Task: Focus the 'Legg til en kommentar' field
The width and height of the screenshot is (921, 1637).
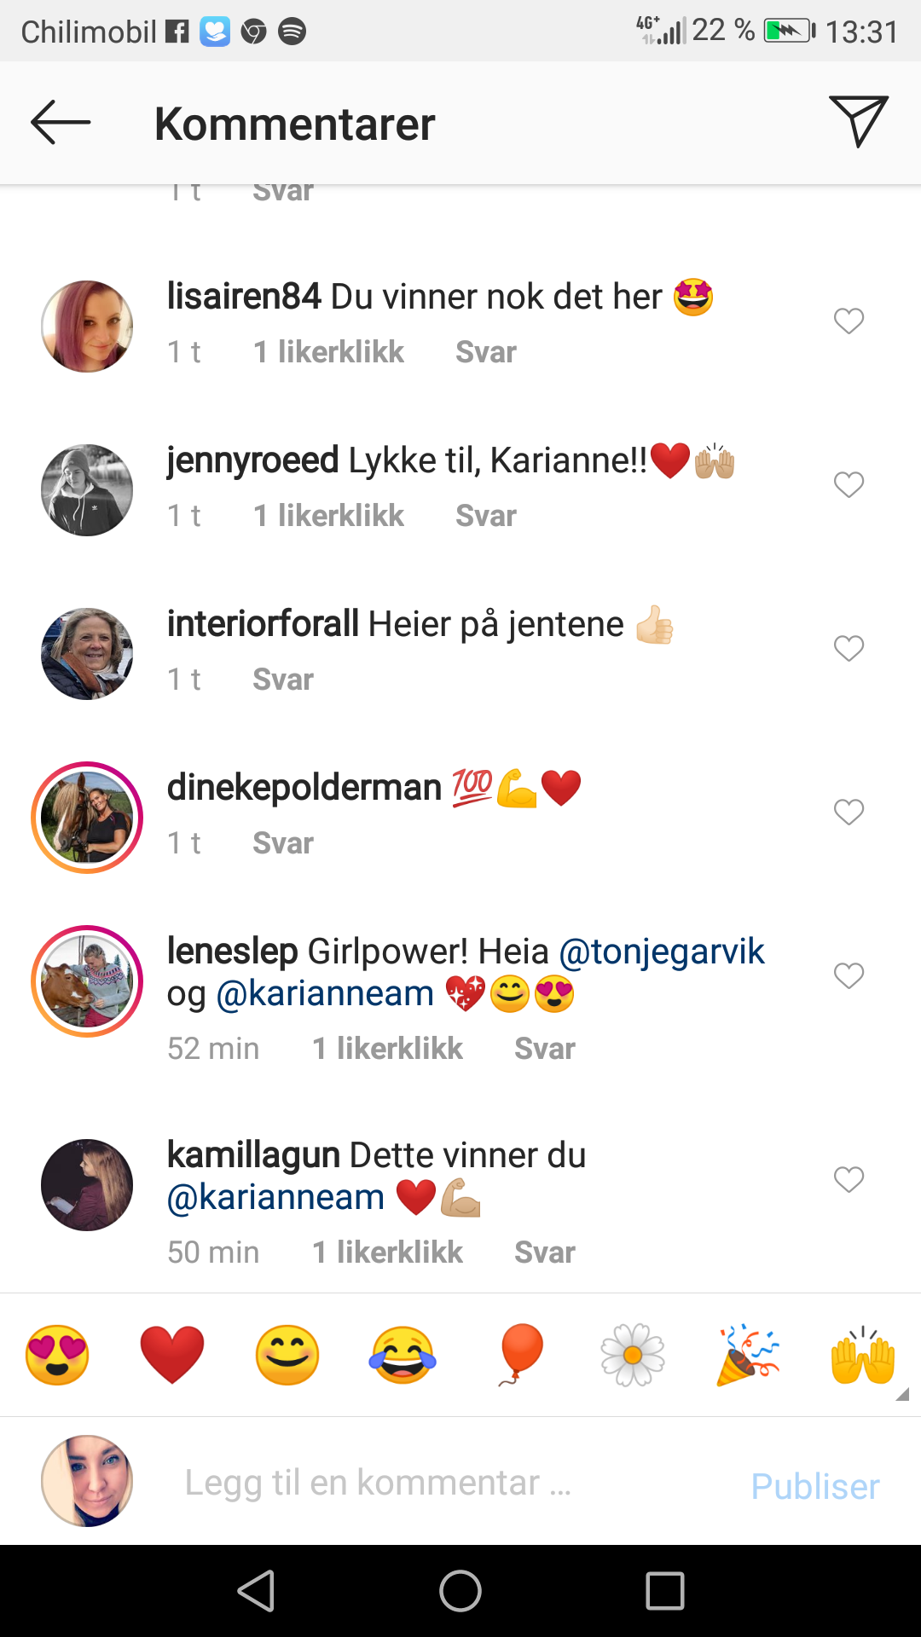Action: coord(379,1484)
